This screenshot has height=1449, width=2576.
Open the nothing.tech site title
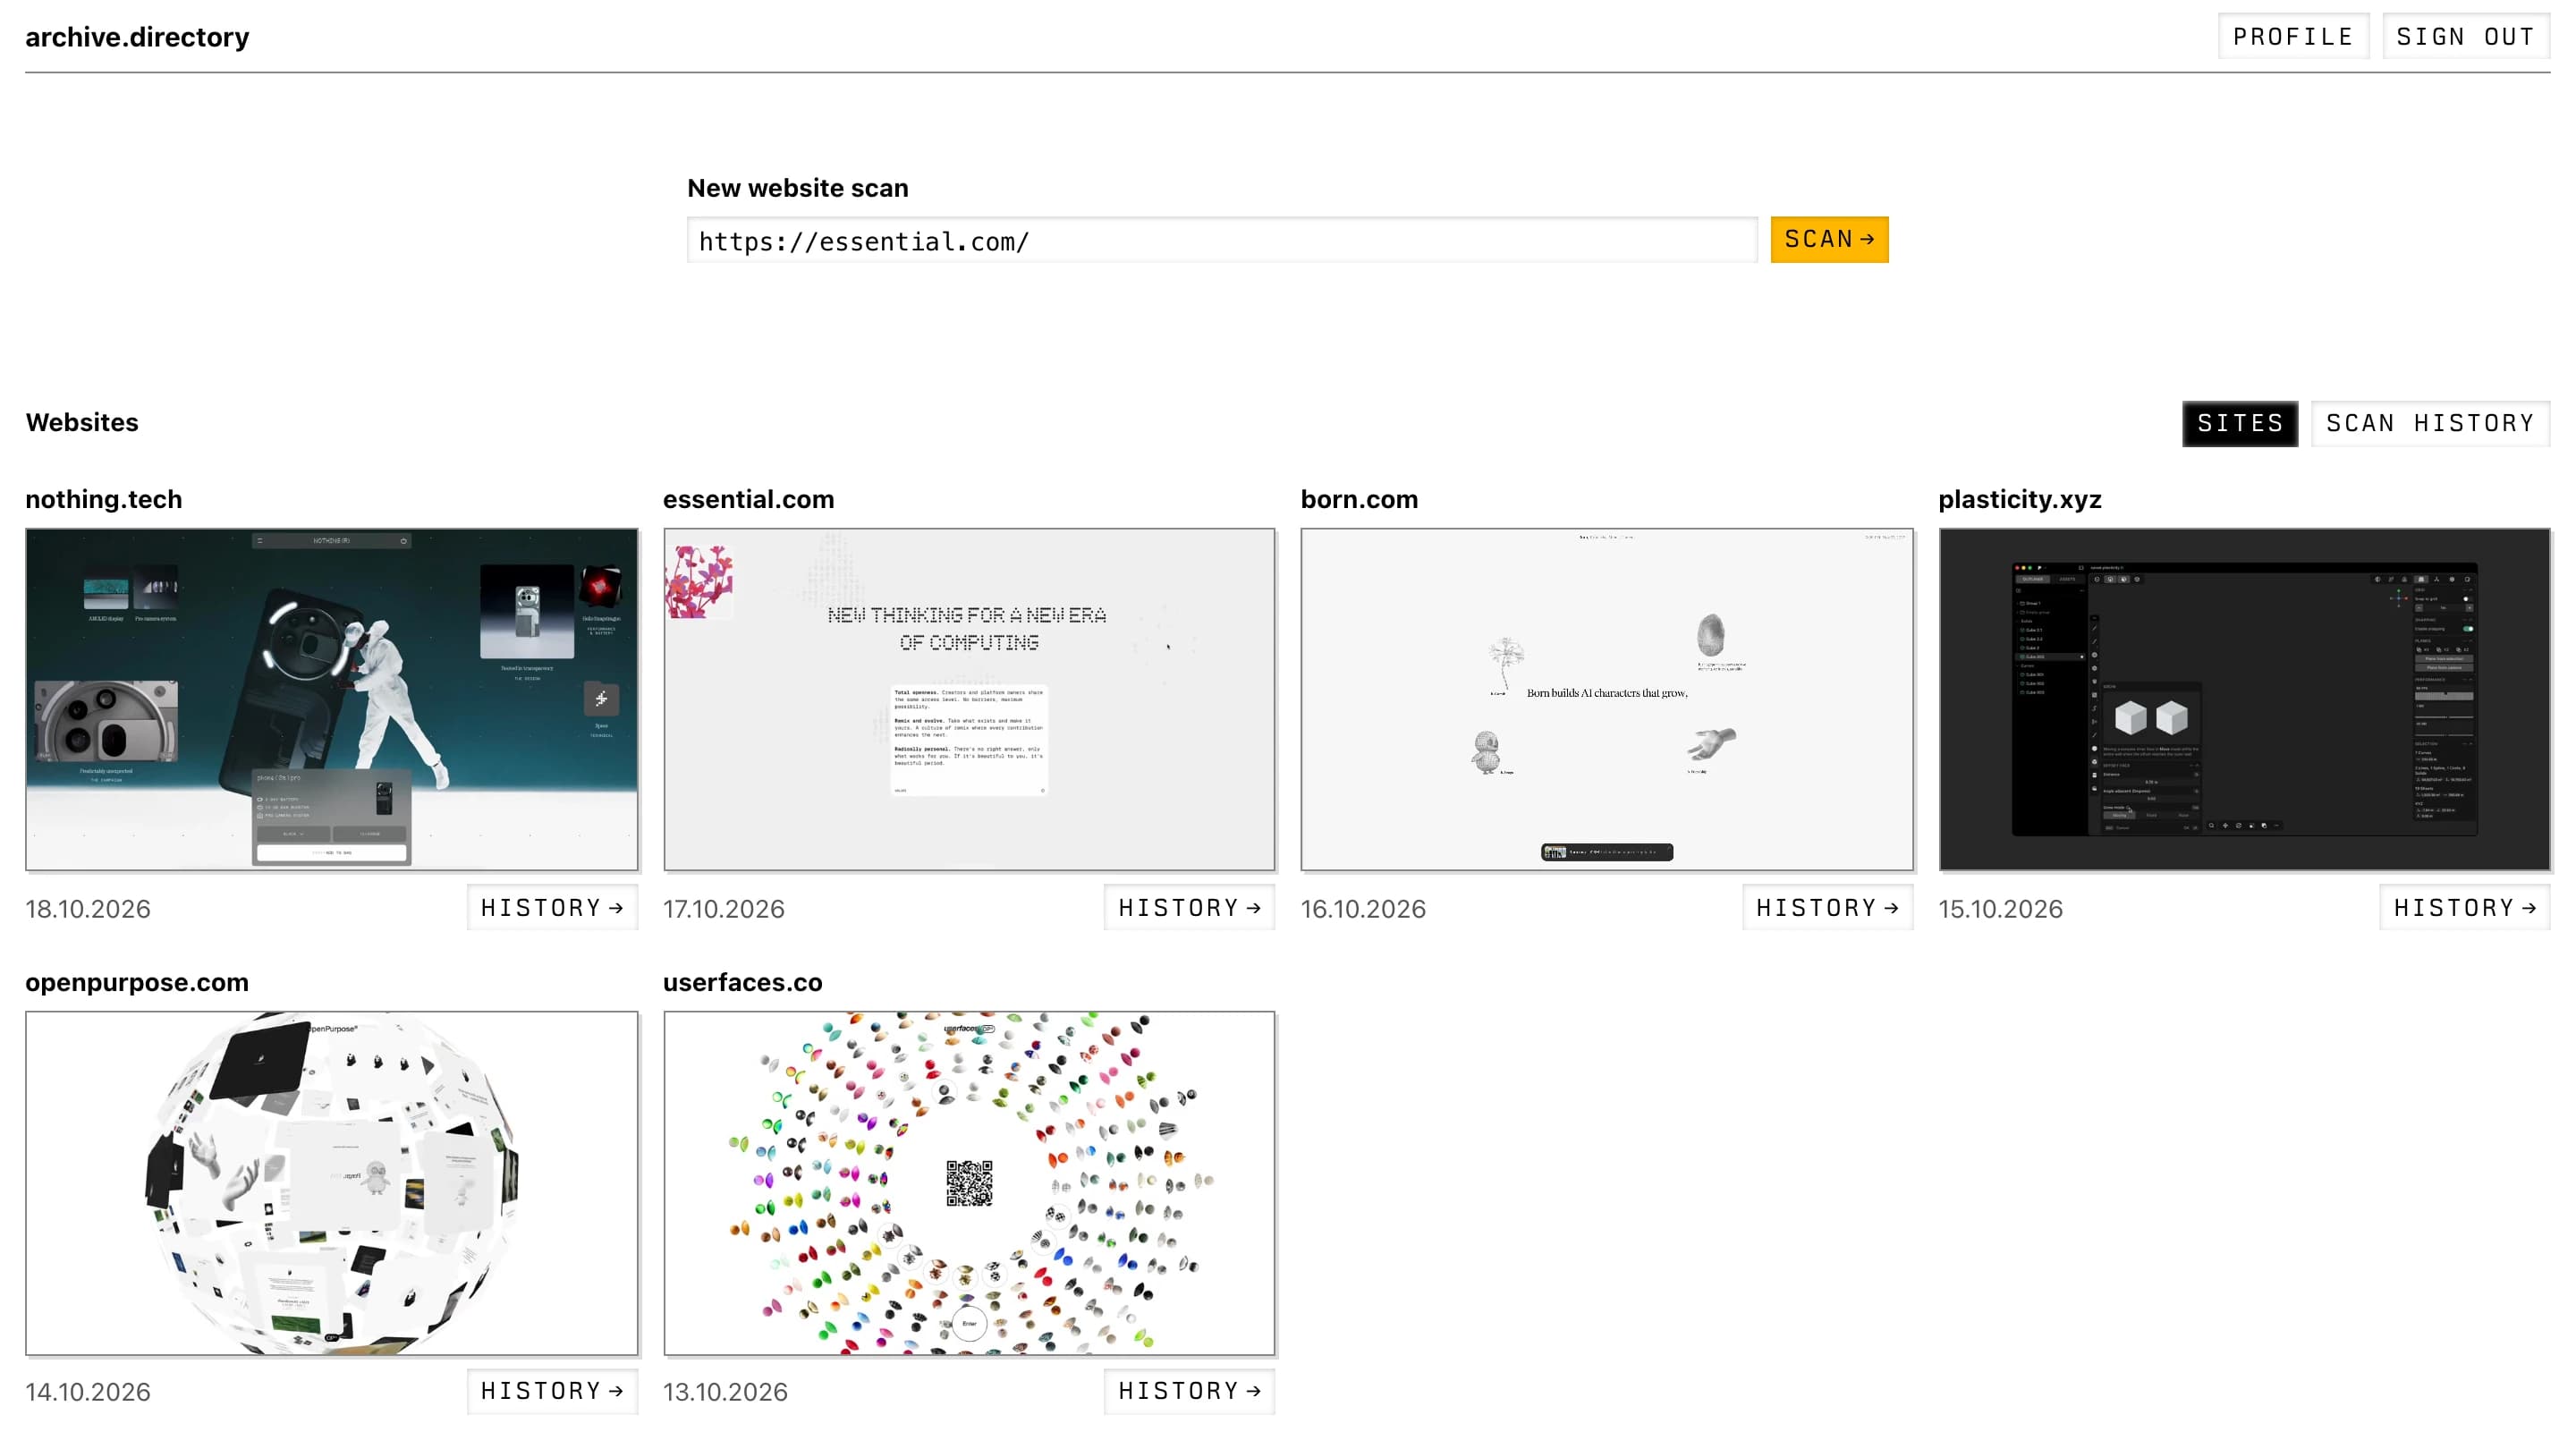[x=104, y=499]
